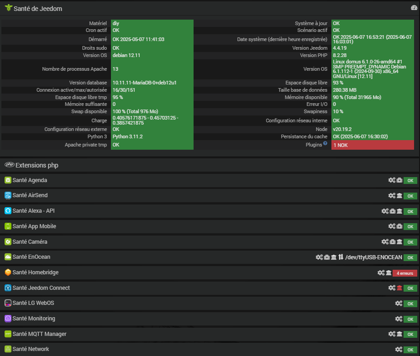Click the OK badge on Santé Network row

point(410,350)
